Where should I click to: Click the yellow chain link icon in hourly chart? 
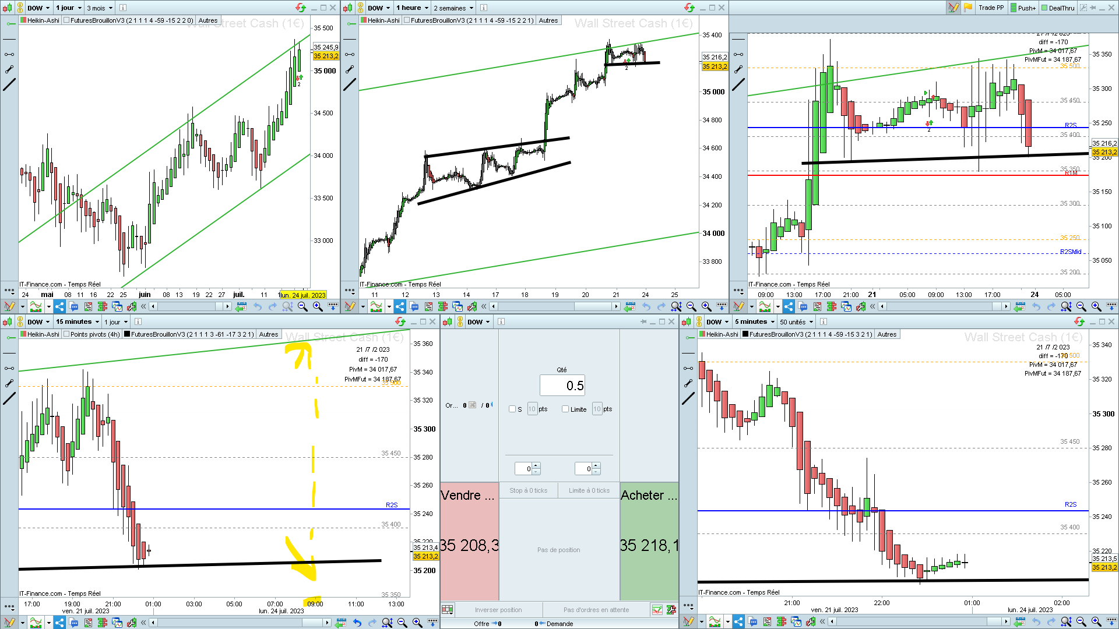(x=360, y=8)
